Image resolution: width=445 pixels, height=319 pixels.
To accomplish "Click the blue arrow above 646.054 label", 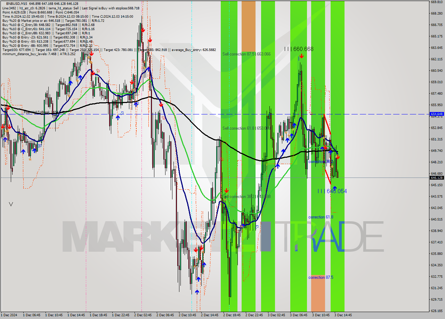I will [334, 188].
